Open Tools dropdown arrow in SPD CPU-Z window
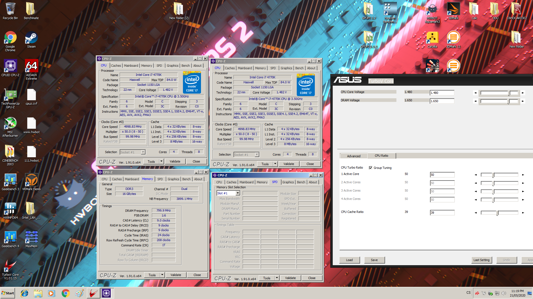Viewport: 533px width, 299px height. coord(277,278)
